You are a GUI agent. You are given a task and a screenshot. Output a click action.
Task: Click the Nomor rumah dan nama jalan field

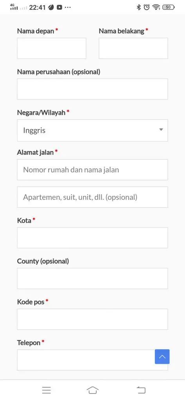click(x=92, y=170)
